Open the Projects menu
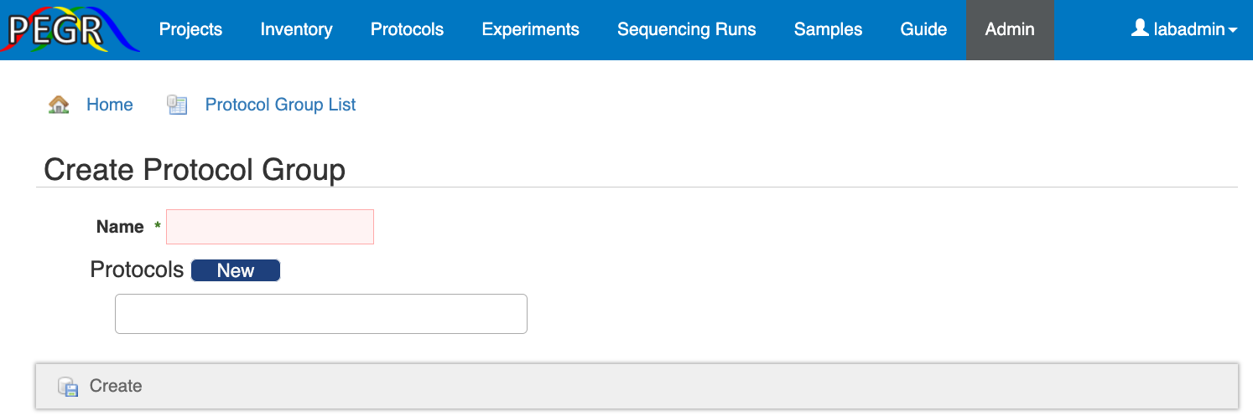Viewport: 1253px width, 416px height. [x=190, y=30]
